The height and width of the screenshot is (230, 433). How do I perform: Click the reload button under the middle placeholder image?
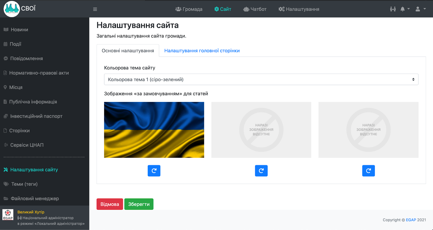[261, 171]
